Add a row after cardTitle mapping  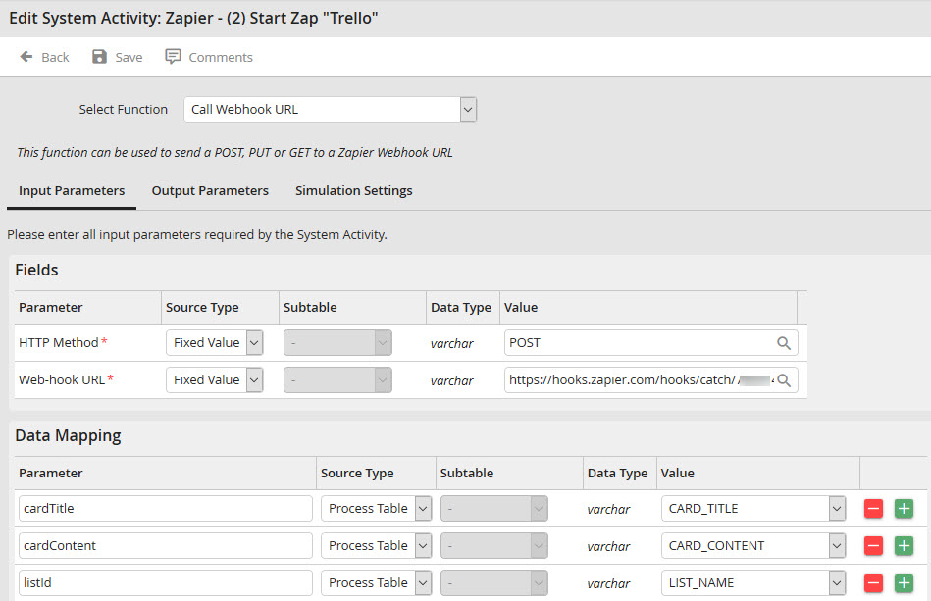(x=904, y=509)
